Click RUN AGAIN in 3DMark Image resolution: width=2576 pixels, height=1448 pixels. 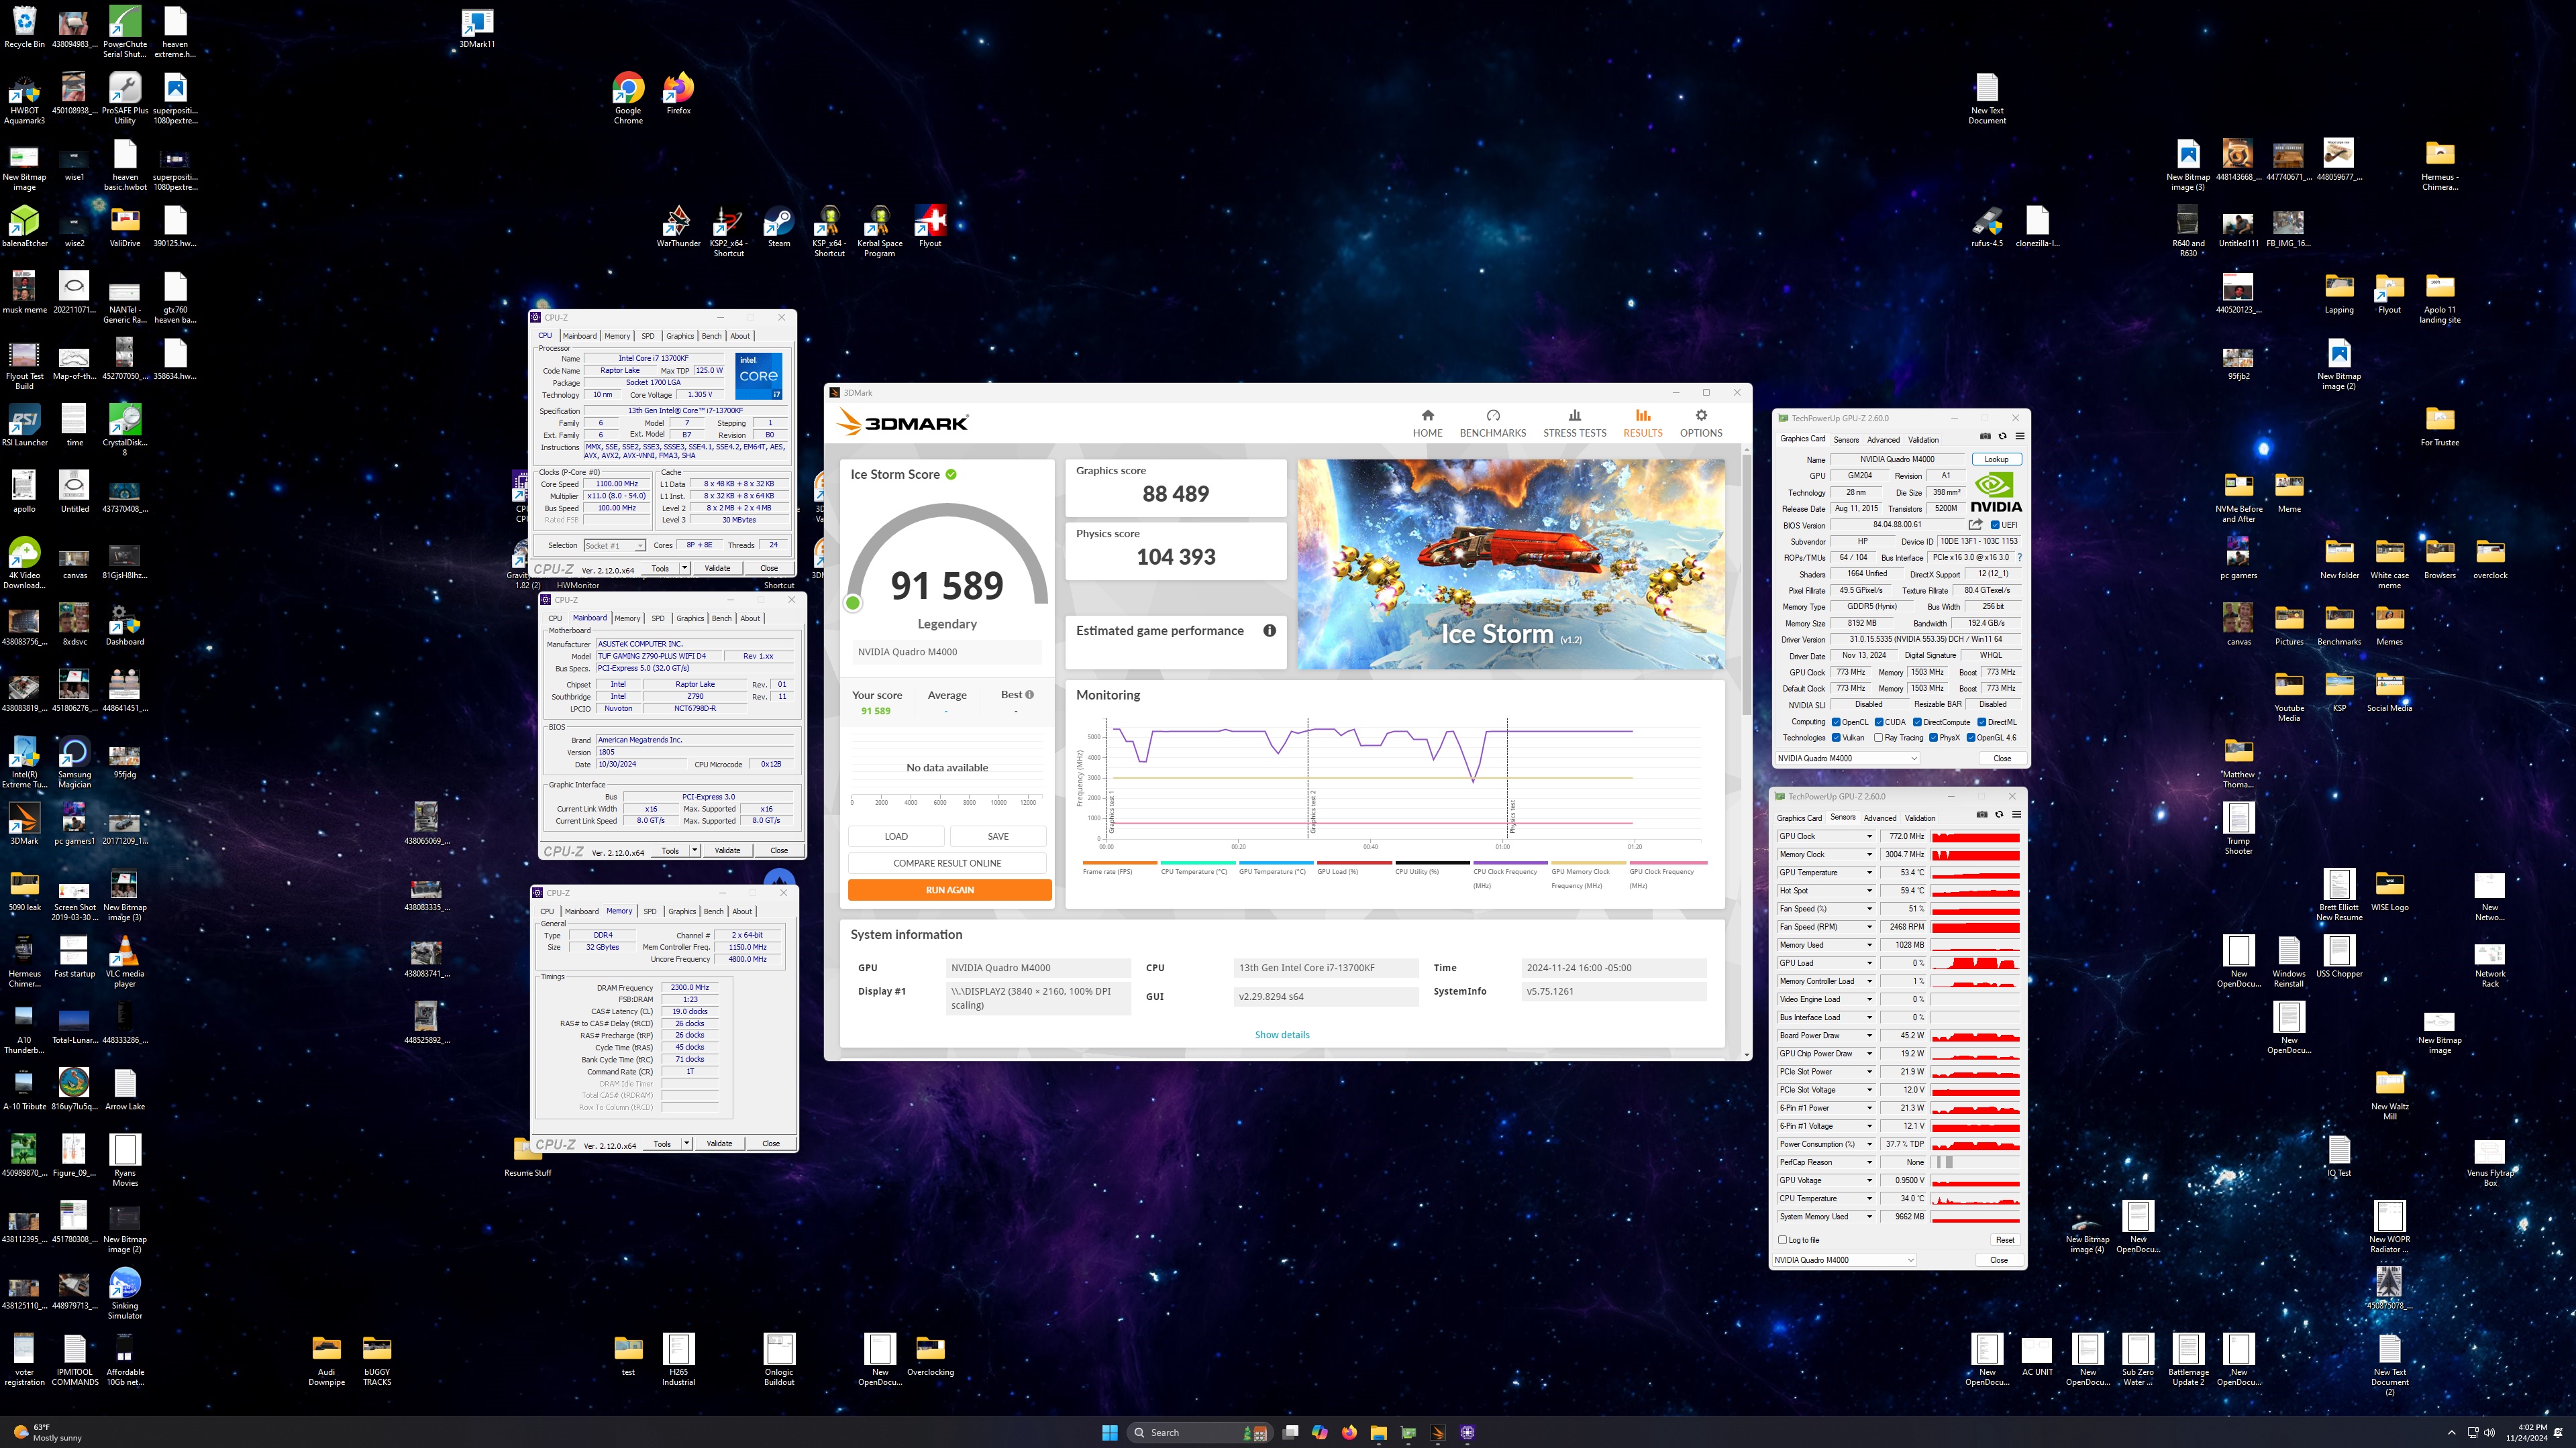tap(949, 889)
